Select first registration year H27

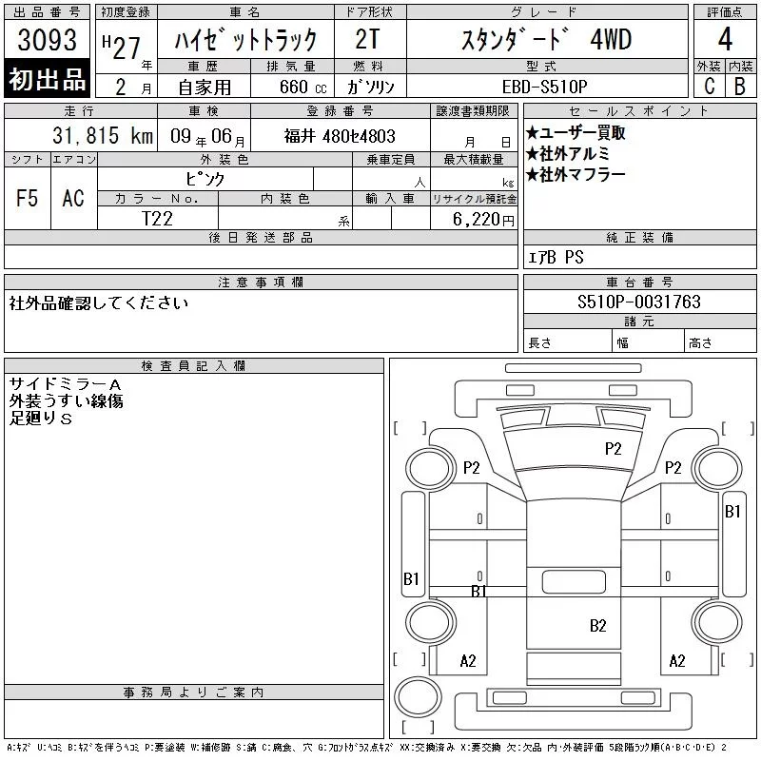click(122, 48)
